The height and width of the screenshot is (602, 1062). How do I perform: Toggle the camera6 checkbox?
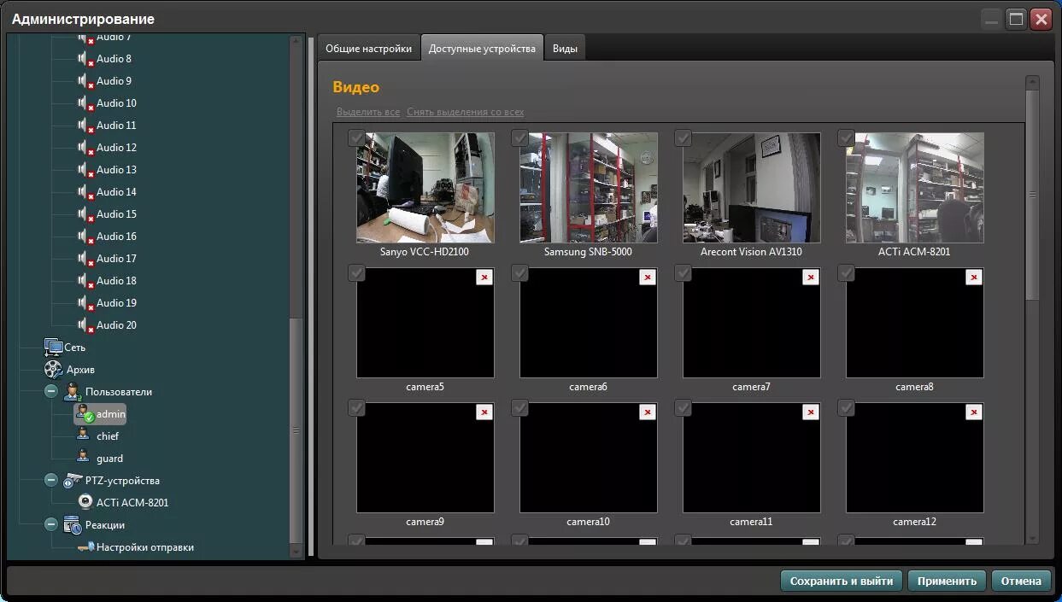click(519, 272)
